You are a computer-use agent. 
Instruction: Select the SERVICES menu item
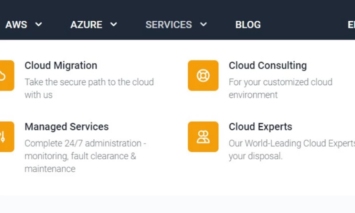(169, 25)
